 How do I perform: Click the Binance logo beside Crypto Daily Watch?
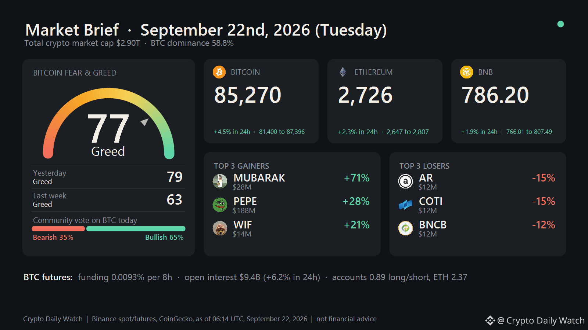(x=490, y=320)
